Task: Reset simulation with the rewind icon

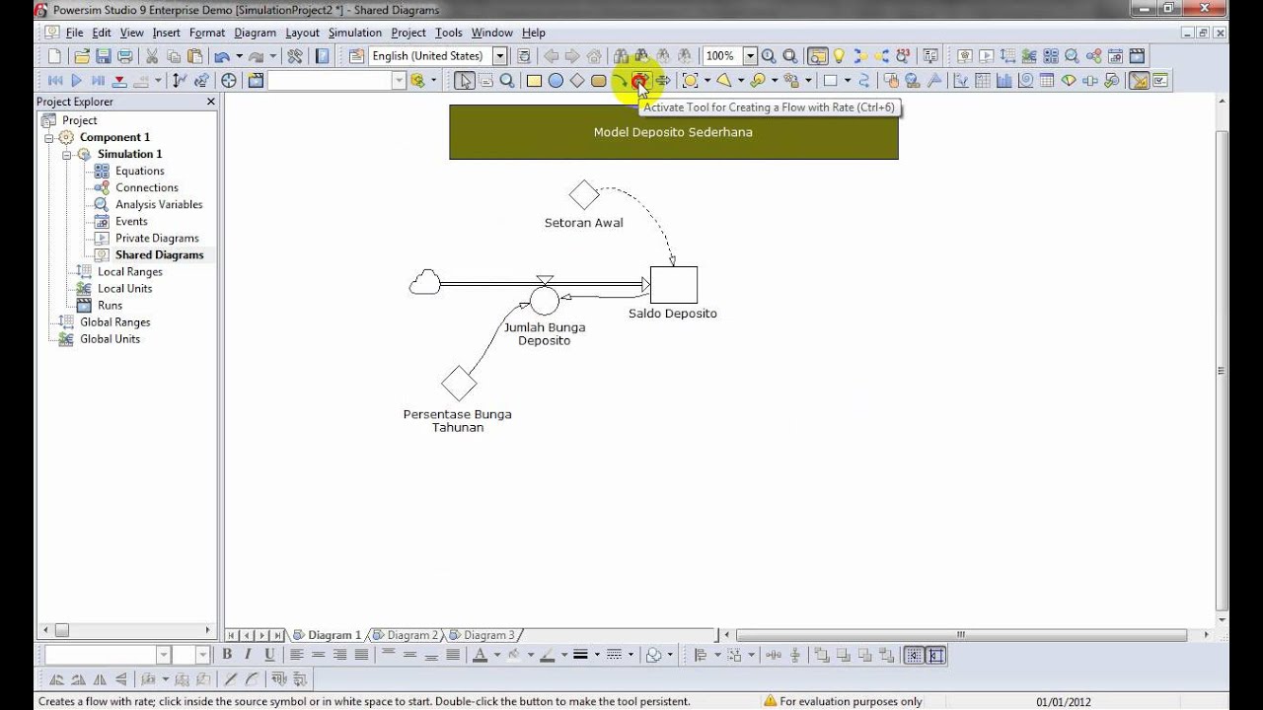Action: click(x=54, y=81)
